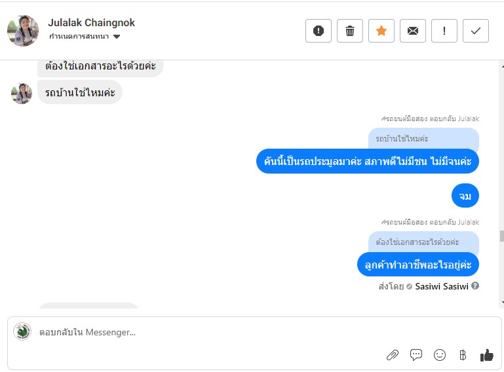Viewport: 504px width, 372px height.
Task: Open the emoji picker smiley icon
Action: (x=440, y=355)
